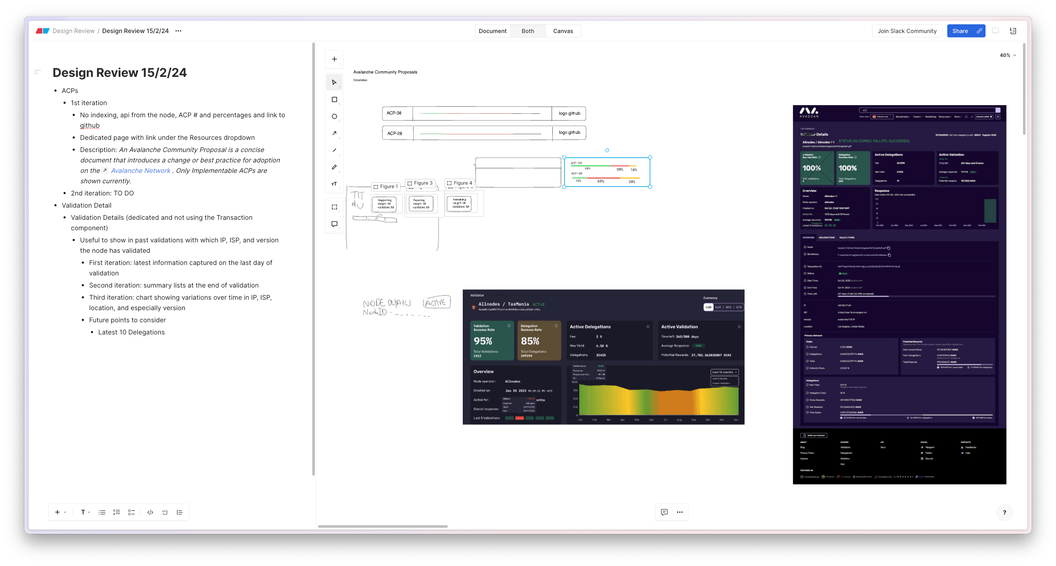
Task: Select the Pencil draw tool
Action: (x=334, y=167)
